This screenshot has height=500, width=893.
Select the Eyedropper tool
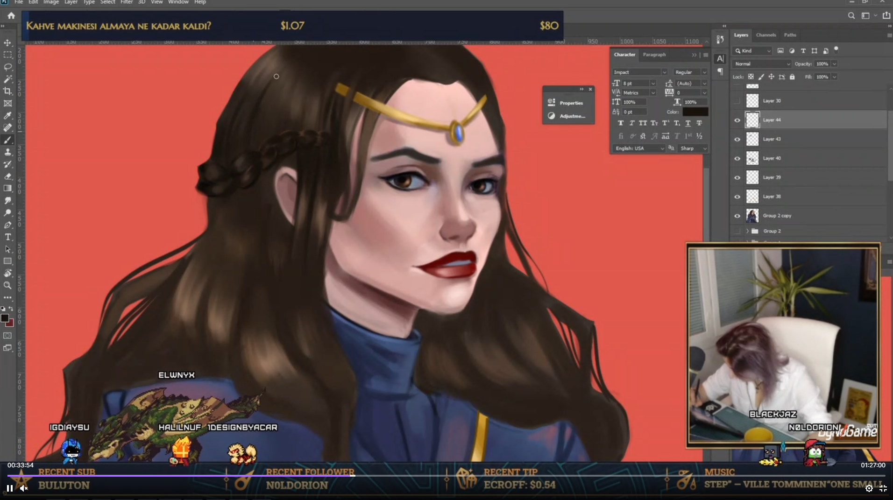coord(7,116)
